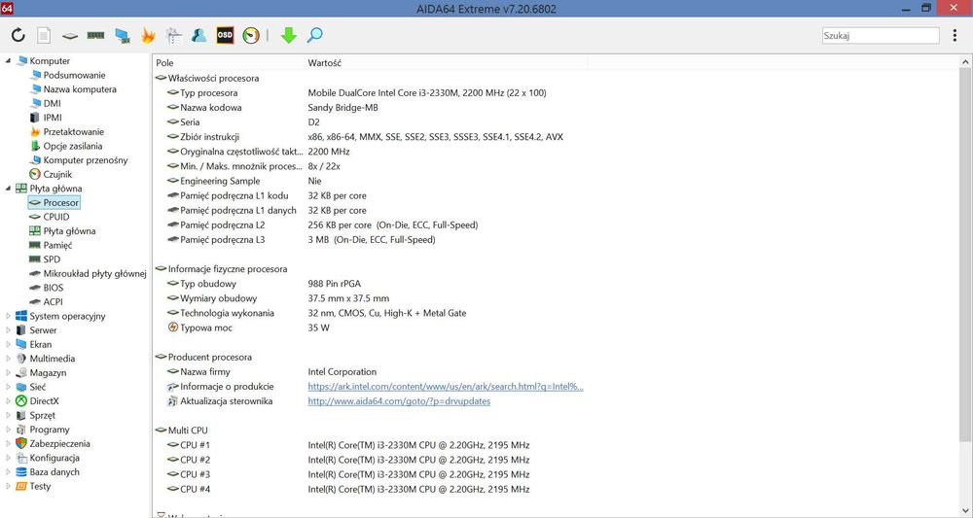Start the System Stability Test flame icon
973x518 pixels.
pyautogui.click(x=148, y=35)
